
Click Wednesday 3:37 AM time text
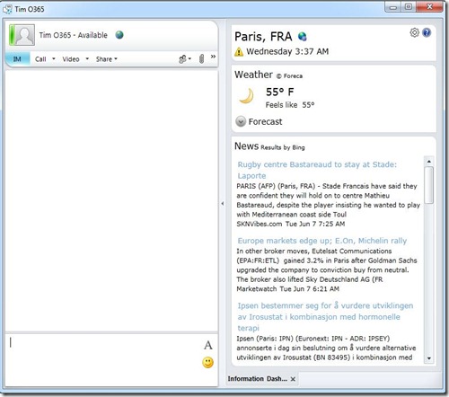(x=287, y=51)
